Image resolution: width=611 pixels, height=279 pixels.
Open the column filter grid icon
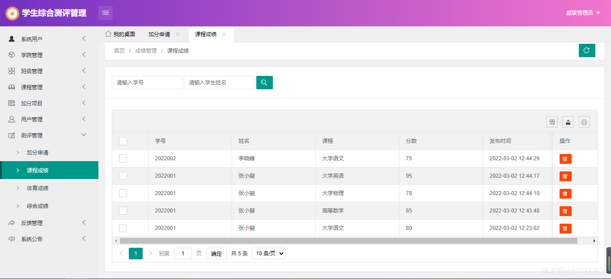coord(552,122)
